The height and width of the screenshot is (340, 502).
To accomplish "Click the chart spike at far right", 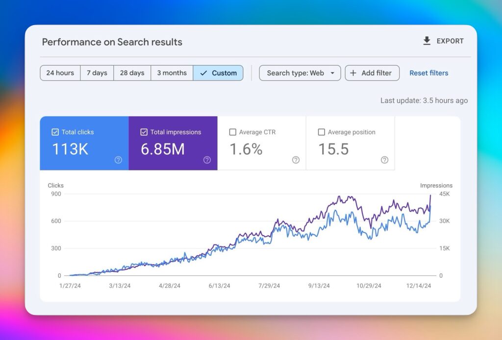I will pyautogui.click(x=430, y=196).
